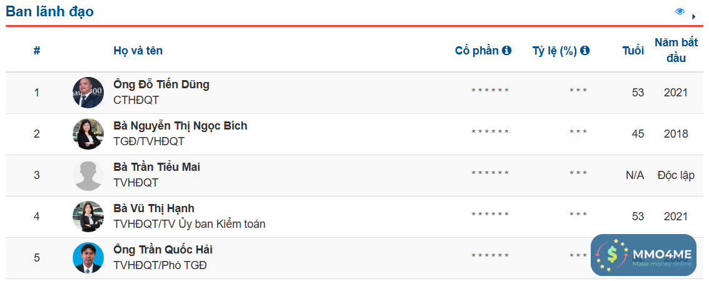Click the # column header
The height and width of the screenshot is (281, 709).
tap(37, 51)
